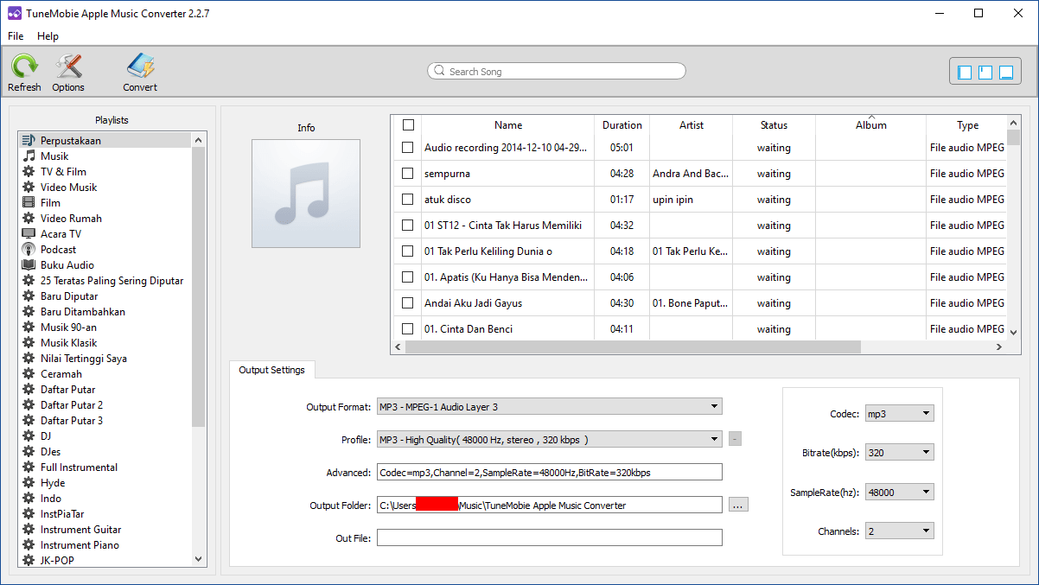Sort the table by Duration column
The height and width of the screenshot is (585, 1039).
(622, 124)
